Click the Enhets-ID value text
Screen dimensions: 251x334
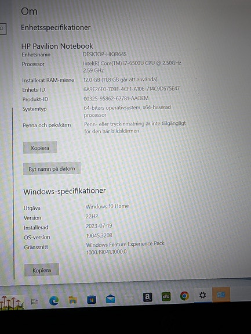[x=132, y=89]
